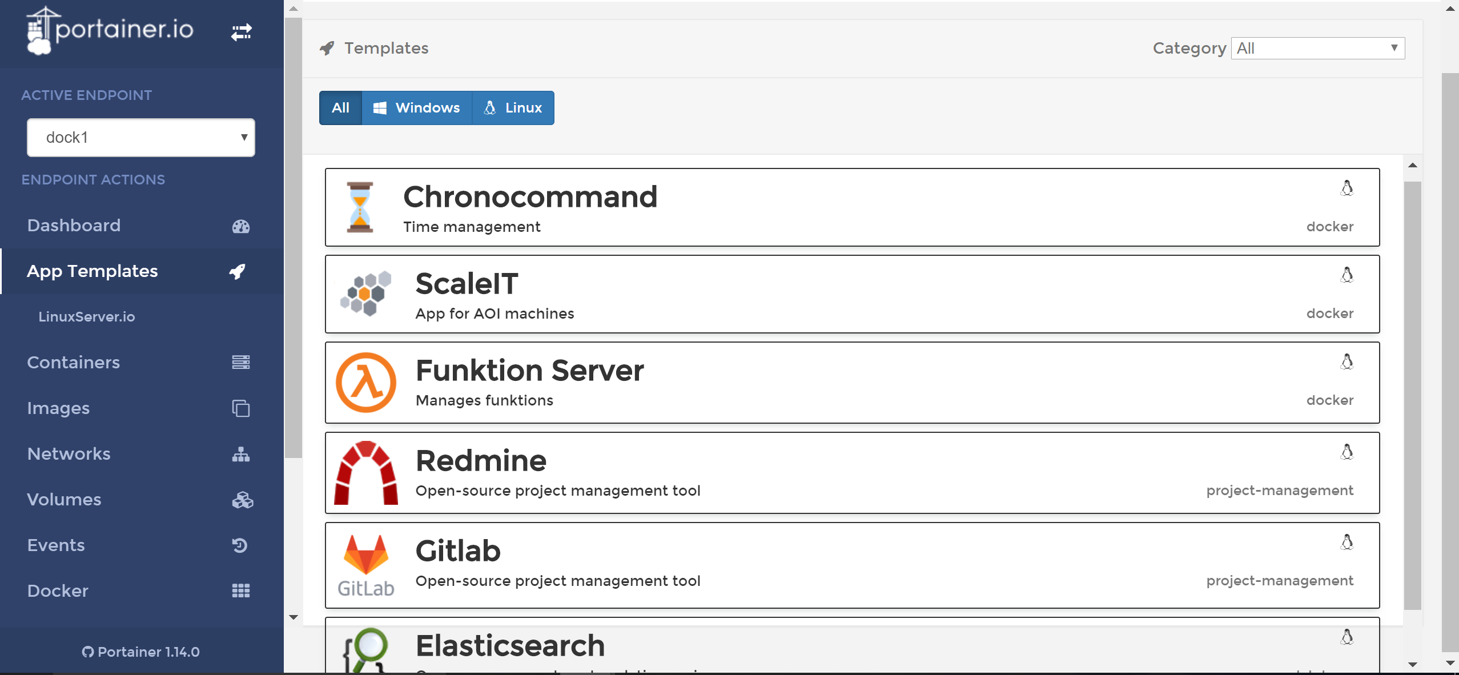Click the Volumes cubes icon

click(x=242, y=500)
